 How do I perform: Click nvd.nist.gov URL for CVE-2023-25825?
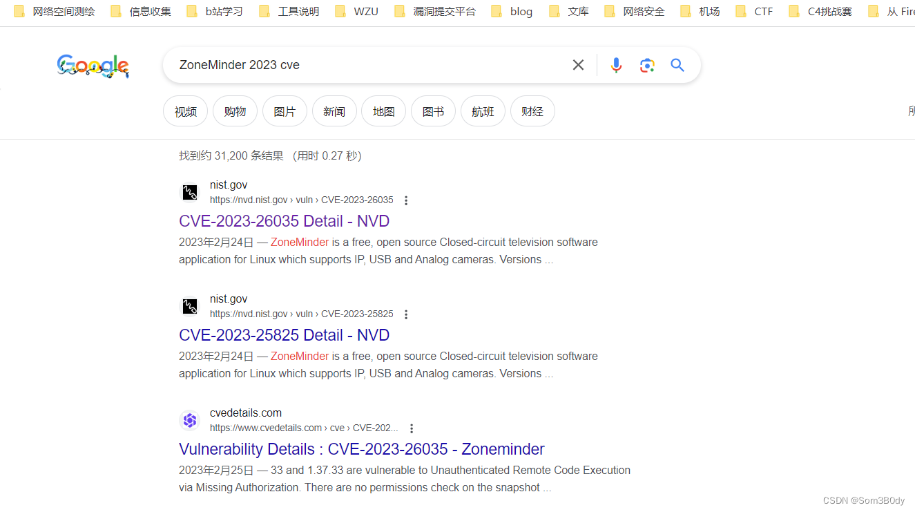click(x=302, y=314)
